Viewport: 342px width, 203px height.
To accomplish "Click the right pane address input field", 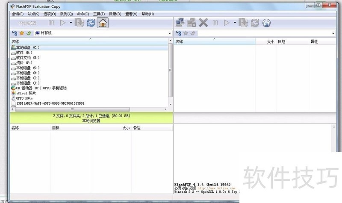I will [264, 33].
